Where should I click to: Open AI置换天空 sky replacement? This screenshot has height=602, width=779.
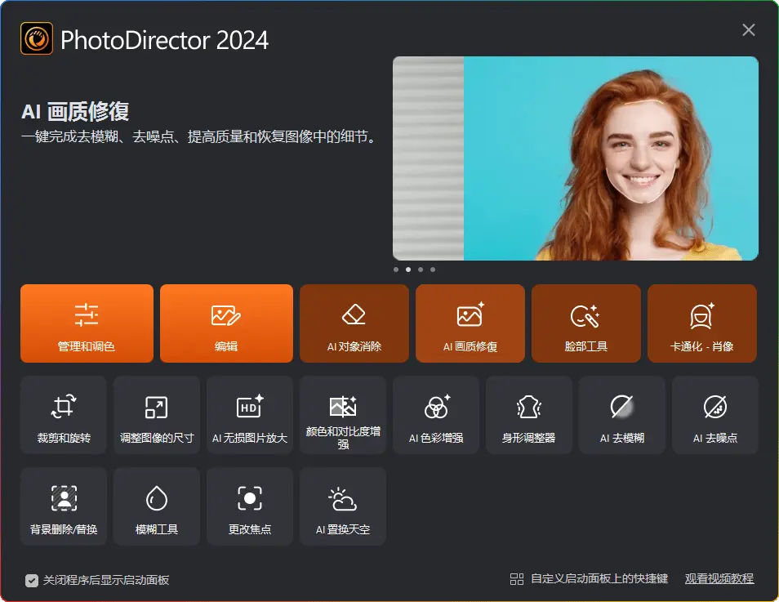coord(343,506)
